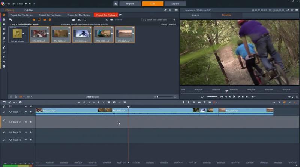Viewport: 300px width, 167px height.
Task: Click the music note icon in library sidebar
Action: 4,38
